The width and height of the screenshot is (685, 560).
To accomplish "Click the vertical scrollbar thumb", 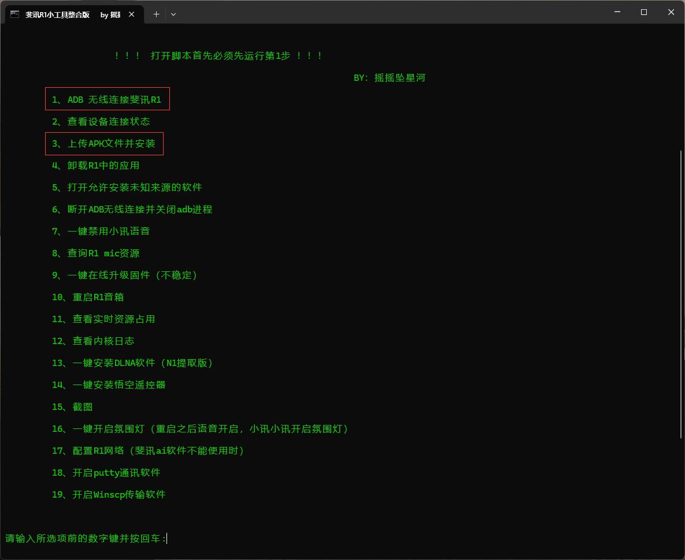I will tap(681, 293).
